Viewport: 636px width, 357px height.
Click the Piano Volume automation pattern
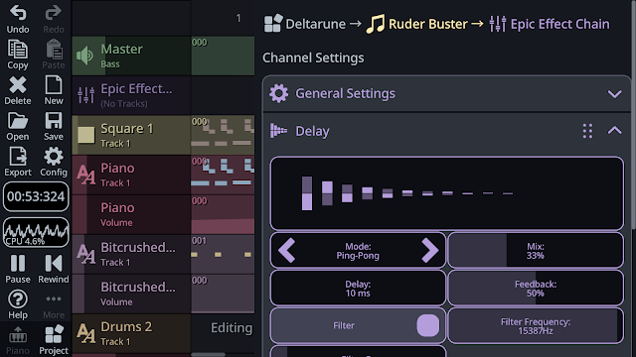pyautogui.click(x=223, y=214)
